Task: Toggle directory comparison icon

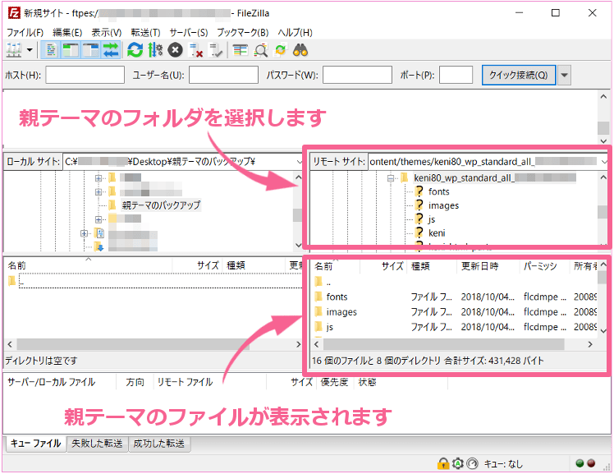Action: point(260,50)
